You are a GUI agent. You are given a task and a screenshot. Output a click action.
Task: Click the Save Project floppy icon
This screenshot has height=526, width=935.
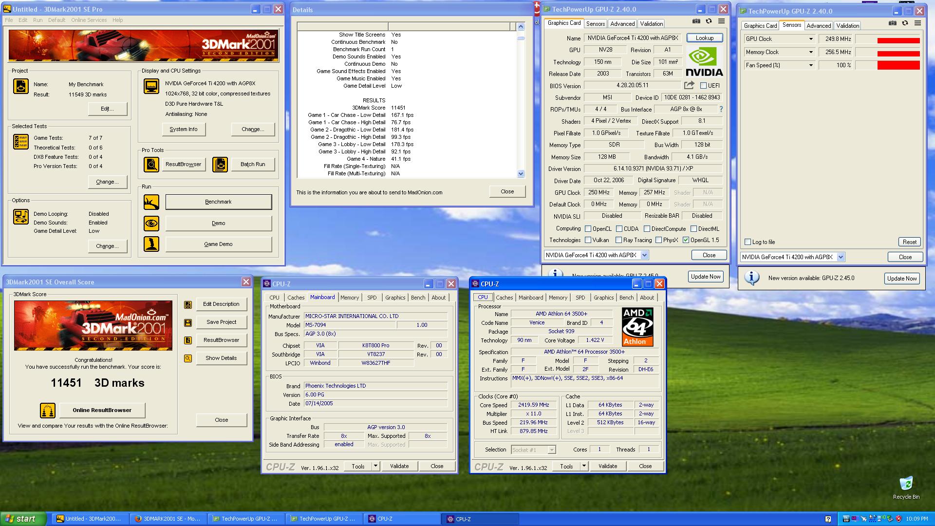(x=188, y=323)
